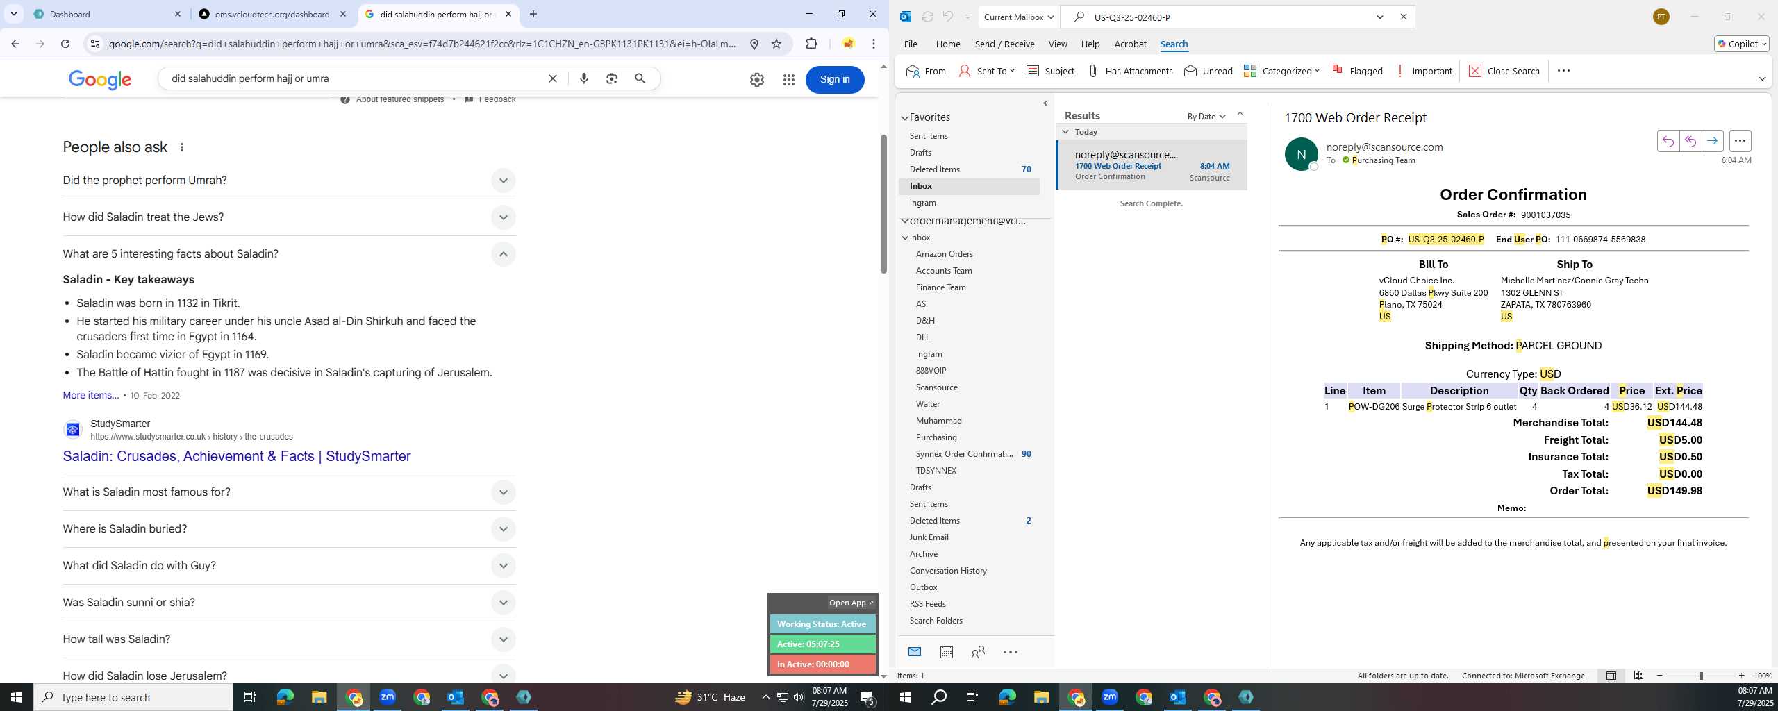
Task: Open the Categorized filter dropdown
Action: (x=1281, y=71)
